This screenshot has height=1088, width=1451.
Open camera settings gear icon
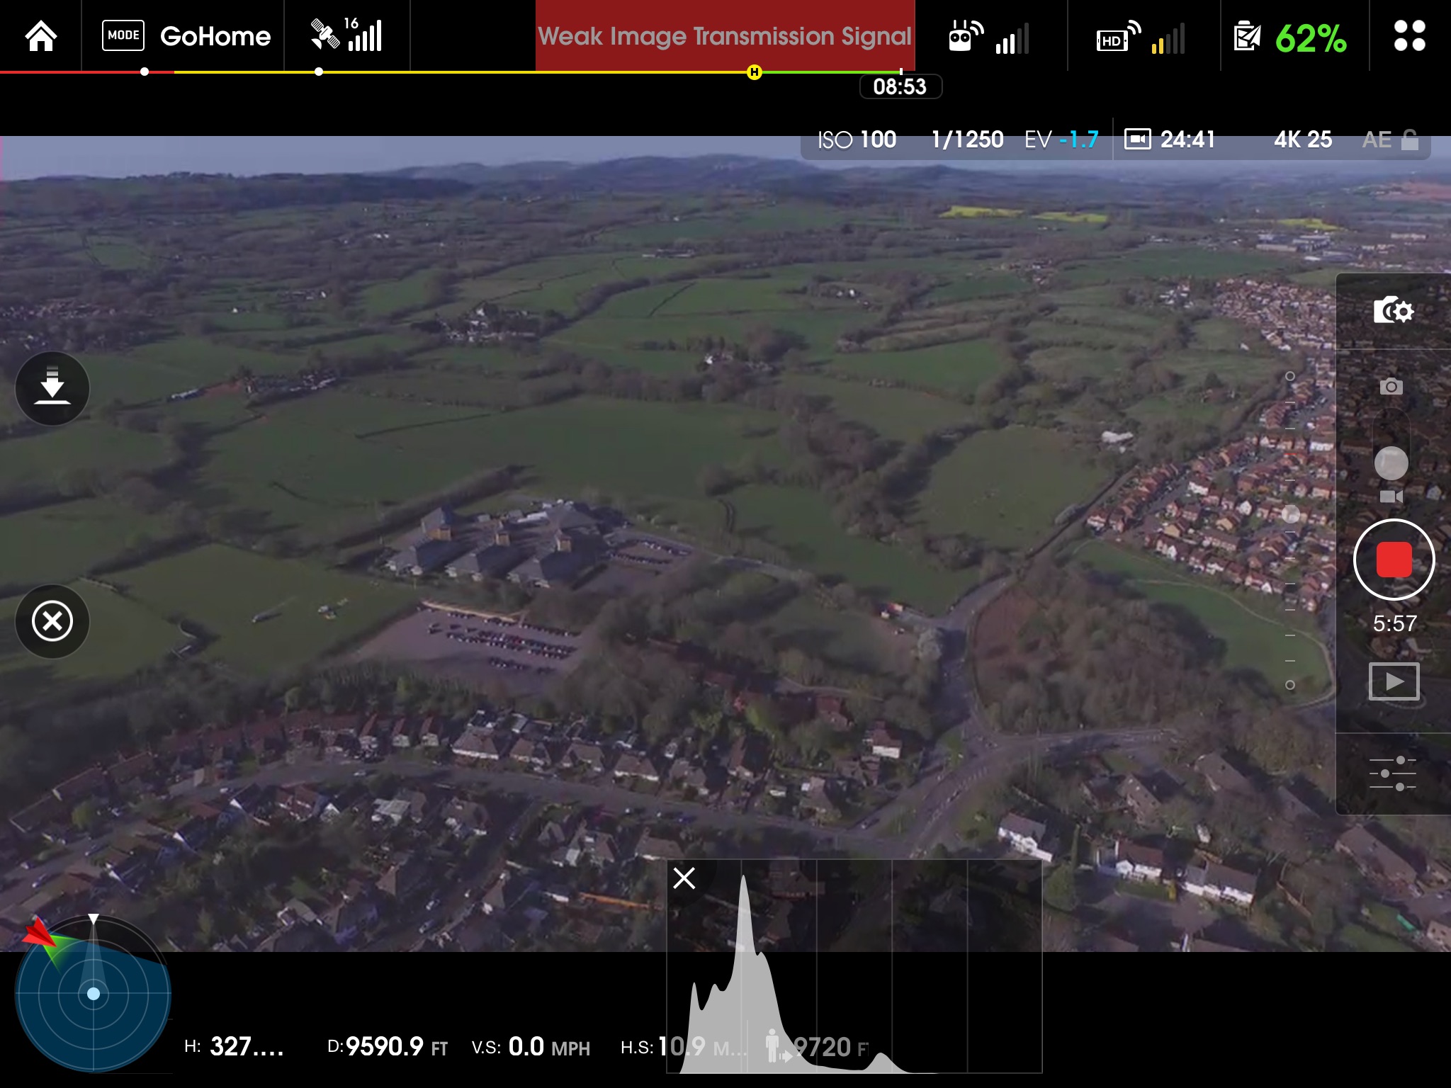click(x=1393, y=311)
